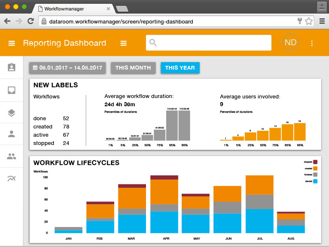Screen dimensions: 329x247
Task: Open the date range 06.01.2017 – 14.08.2017 picker
Action: (x=67, y=68)
